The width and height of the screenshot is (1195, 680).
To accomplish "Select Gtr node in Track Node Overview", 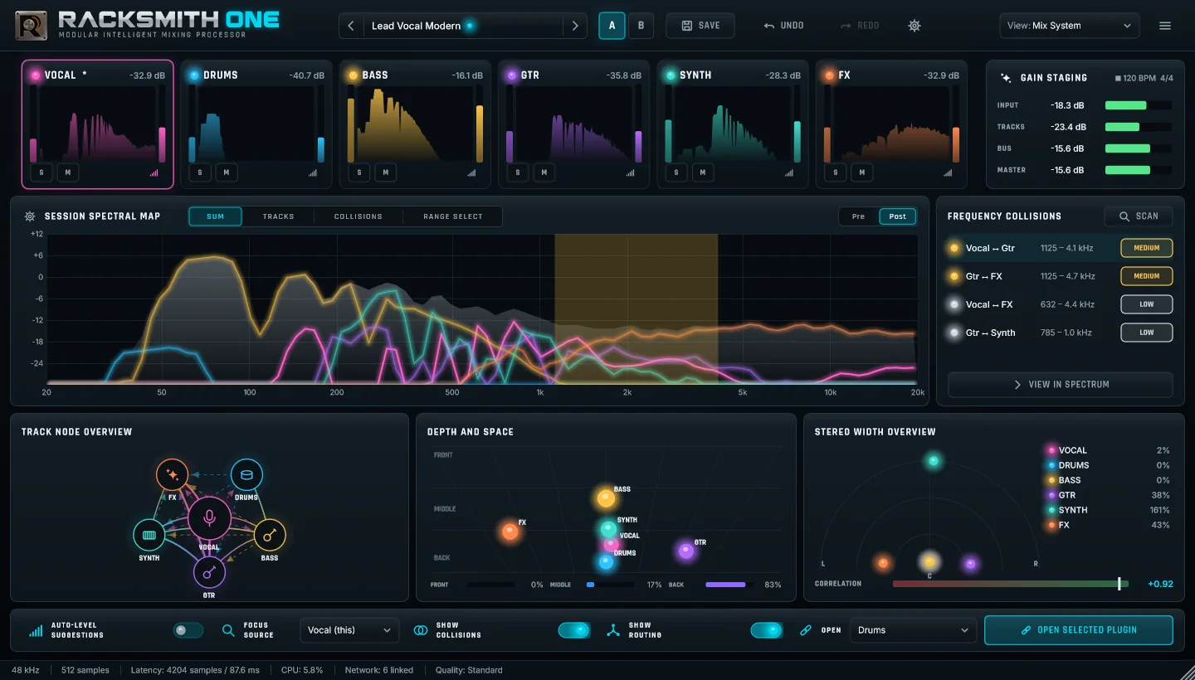I will [209, 572].
